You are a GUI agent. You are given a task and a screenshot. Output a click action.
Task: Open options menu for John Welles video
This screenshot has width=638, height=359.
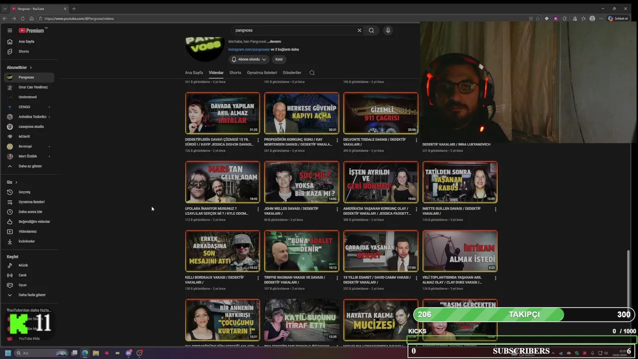click(x=337, y=209)
